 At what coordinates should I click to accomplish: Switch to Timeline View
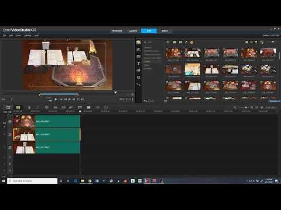click(x=18, y=107)
